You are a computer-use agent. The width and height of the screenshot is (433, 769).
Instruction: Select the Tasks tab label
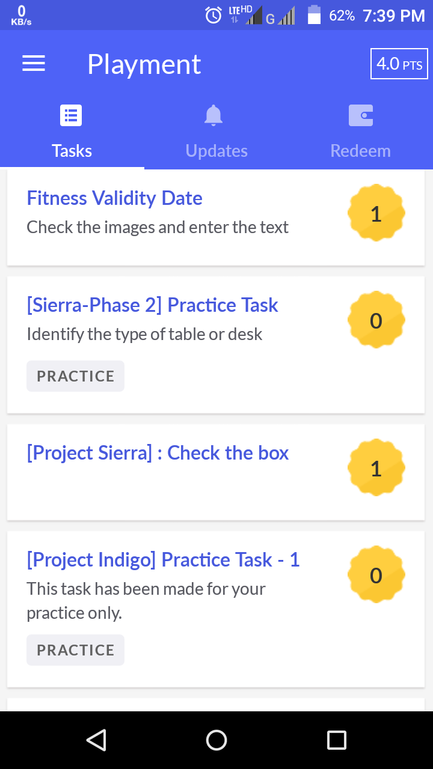coord(72,151)
